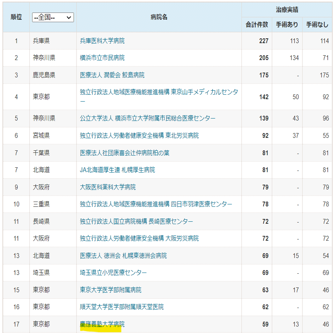The height and width of the screenshot is (333, 333).
Task: Open 横浜市立大学附属市民総合医療センター link
Action: [148, 118]
